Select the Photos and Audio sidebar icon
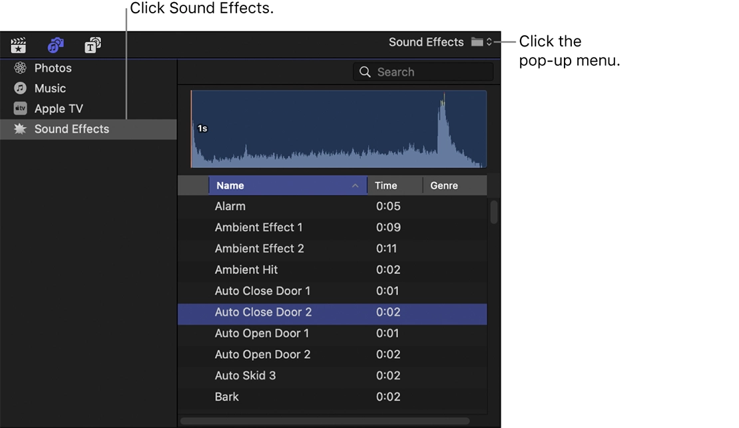The image size is (739, 428). pyautogui.click(x=55, y=45)
